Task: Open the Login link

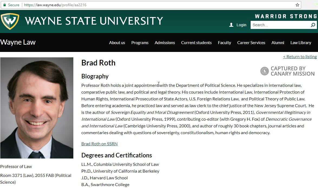Action: [241, 25]
